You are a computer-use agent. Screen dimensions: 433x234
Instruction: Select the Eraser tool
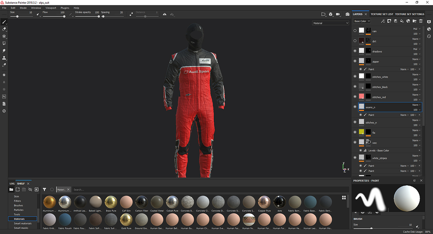tap(4, 29)
